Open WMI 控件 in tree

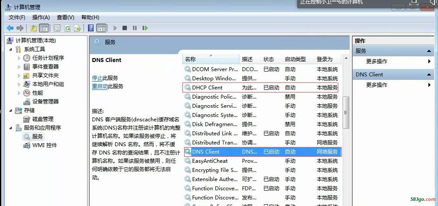[x=45, y=145]
